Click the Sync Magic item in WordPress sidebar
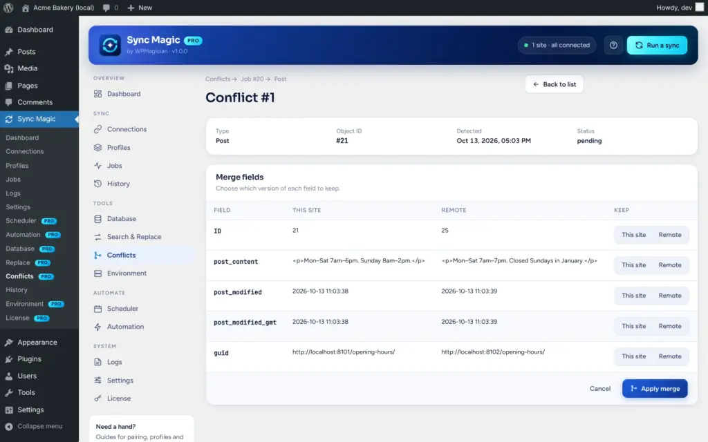708x442 pixels. [39, 119]
